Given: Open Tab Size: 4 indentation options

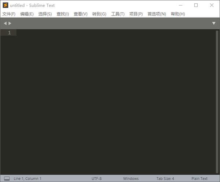Looking at the screenshot, I should pos(165,178).
